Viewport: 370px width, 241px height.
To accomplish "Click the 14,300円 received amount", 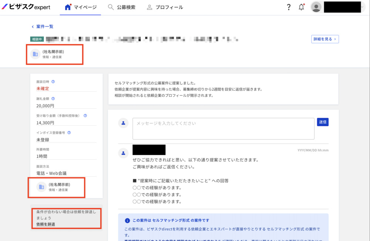I will (x=45, y=123).
